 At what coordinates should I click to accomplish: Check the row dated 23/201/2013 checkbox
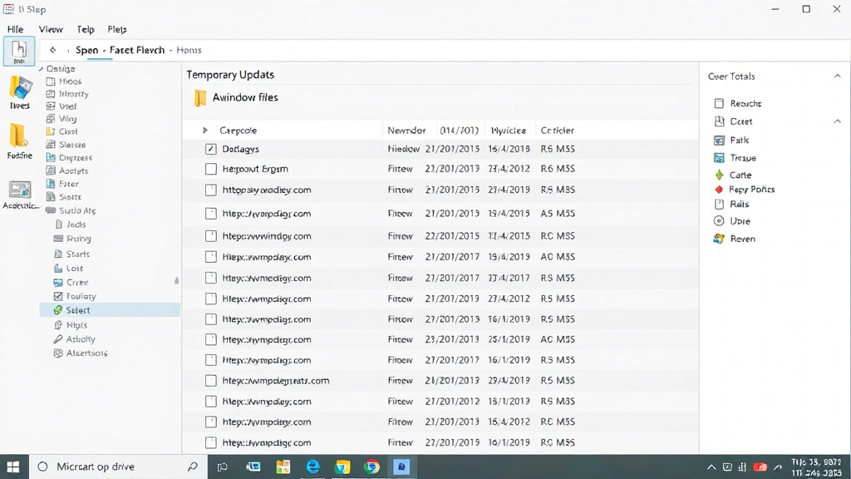pyautogui.click(x=210, y=339)
